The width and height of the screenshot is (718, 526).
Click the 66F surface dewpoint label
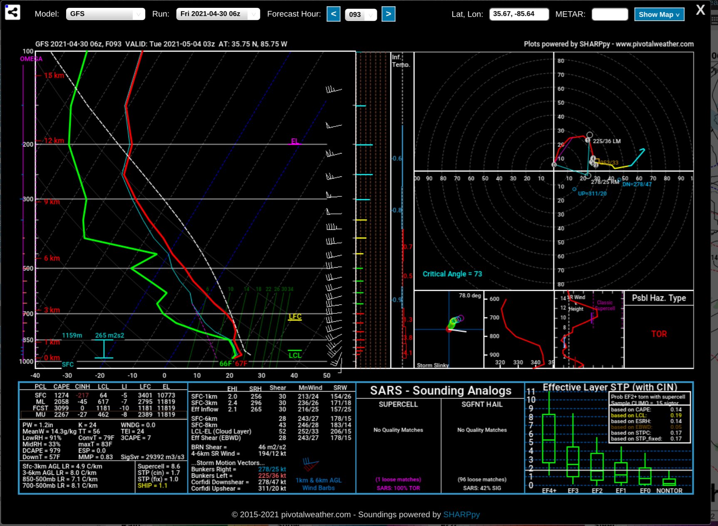point(225,364)
